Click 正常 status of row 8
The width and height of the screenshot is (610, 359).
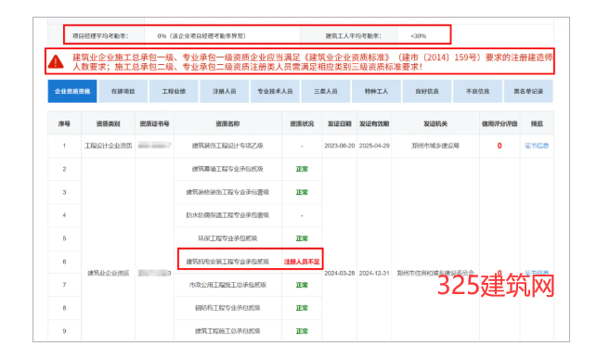pos(302,308)
